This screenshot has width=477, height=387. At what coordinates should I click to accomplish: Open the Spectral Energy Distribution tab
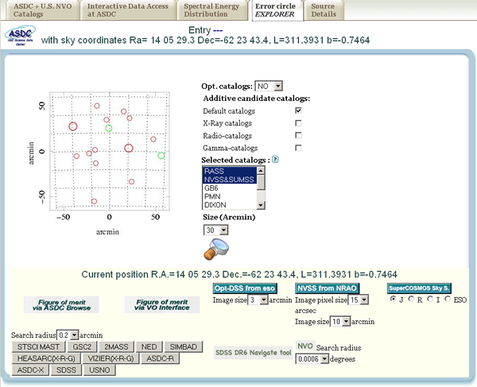(x=211, y=10)
